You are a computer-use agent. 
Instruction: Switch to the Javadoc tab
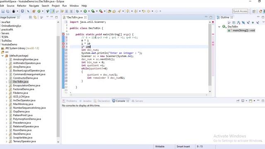85,101
